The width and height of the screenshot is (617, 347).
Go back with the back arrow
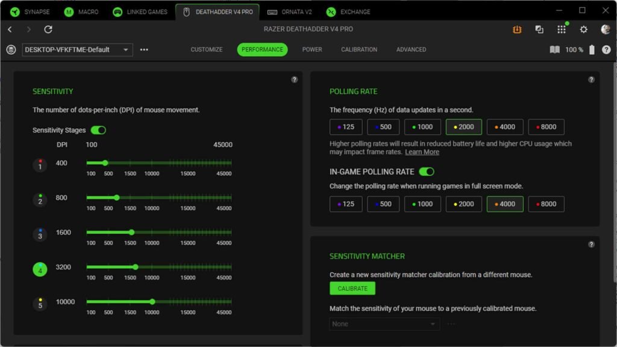pos(10,29)
